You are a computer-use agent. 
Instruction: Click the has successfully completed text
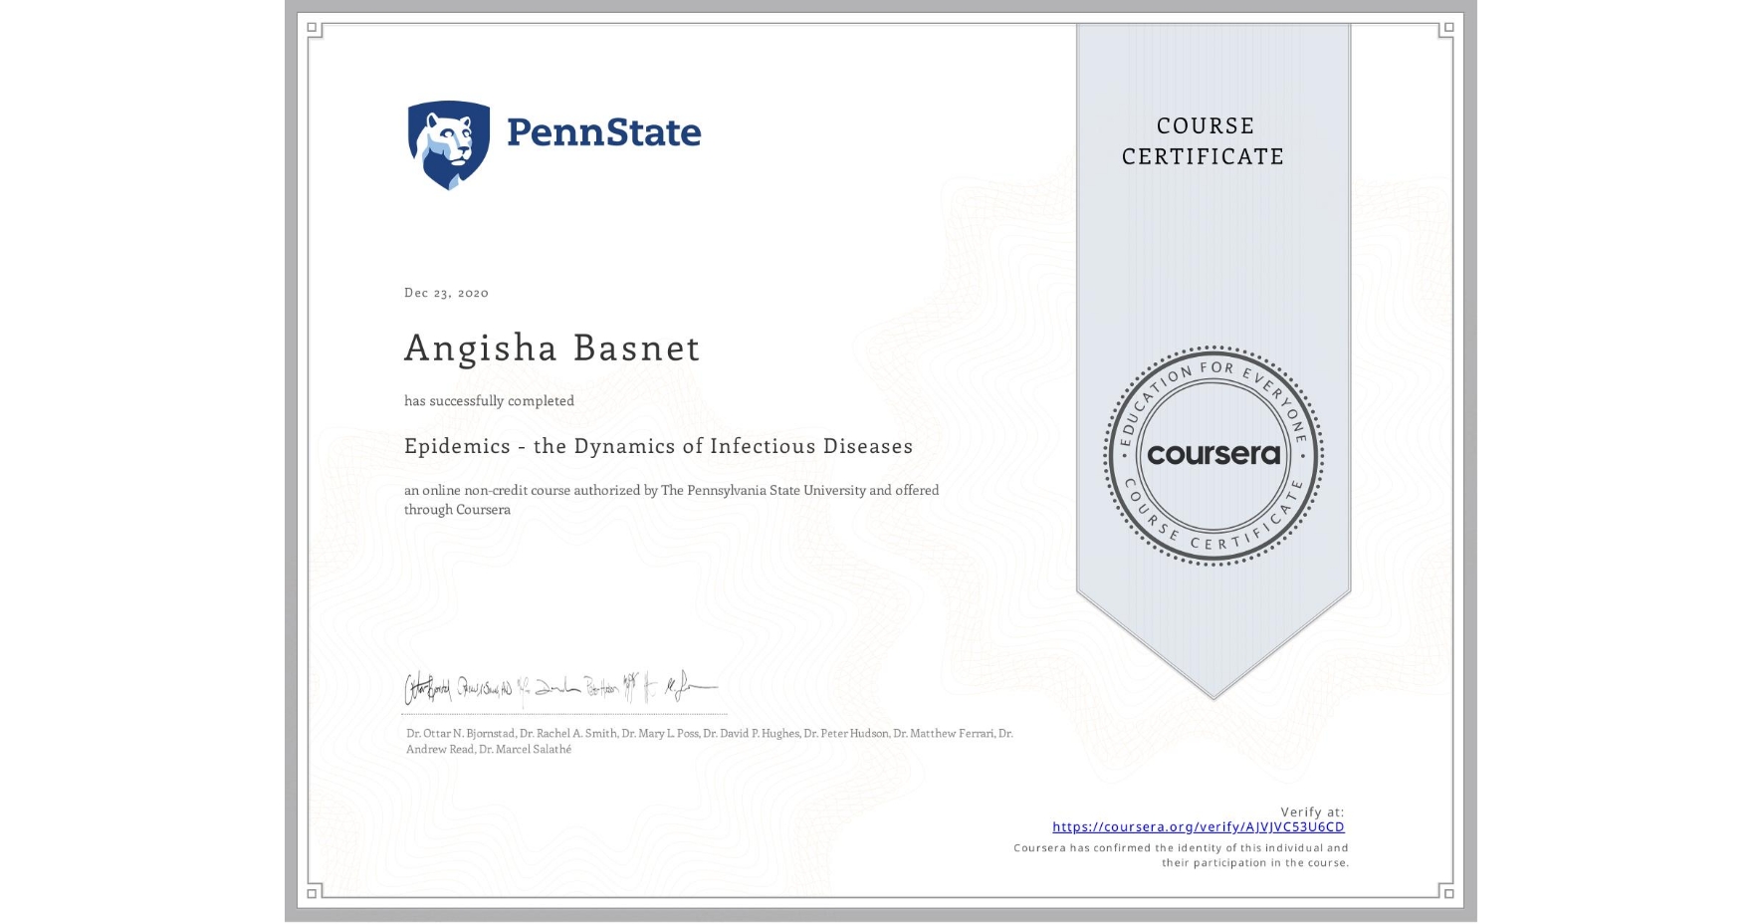click(x=489, y=400)
